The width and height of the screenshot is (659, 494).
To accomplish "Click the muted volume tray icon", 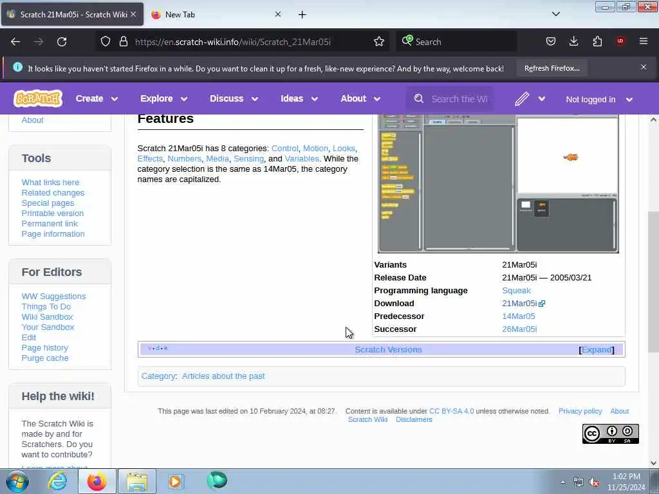I will [594, 482].
